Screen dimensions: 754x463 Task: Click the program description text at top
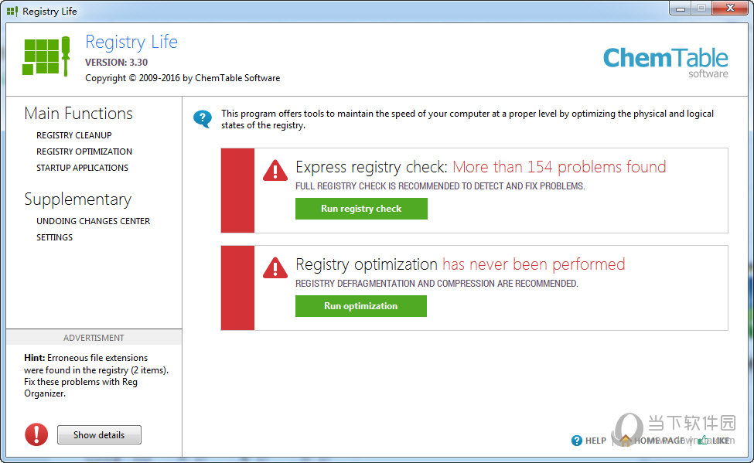coord(467,119)
